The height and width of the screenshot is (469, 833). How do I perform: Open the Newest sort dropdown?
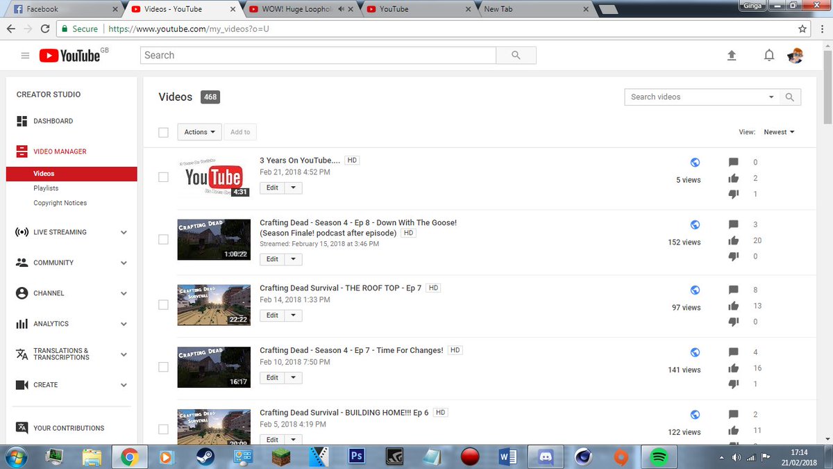click(x=779, y=132)
